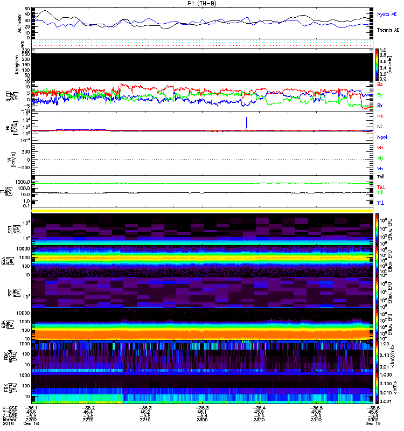Select the green By legend entry
The width and height of the screenshot is (404, 431).
point(380,95)
